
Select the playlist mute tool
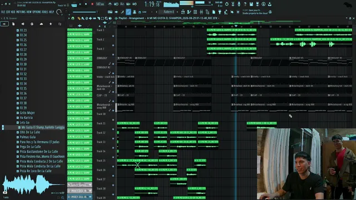90,18
